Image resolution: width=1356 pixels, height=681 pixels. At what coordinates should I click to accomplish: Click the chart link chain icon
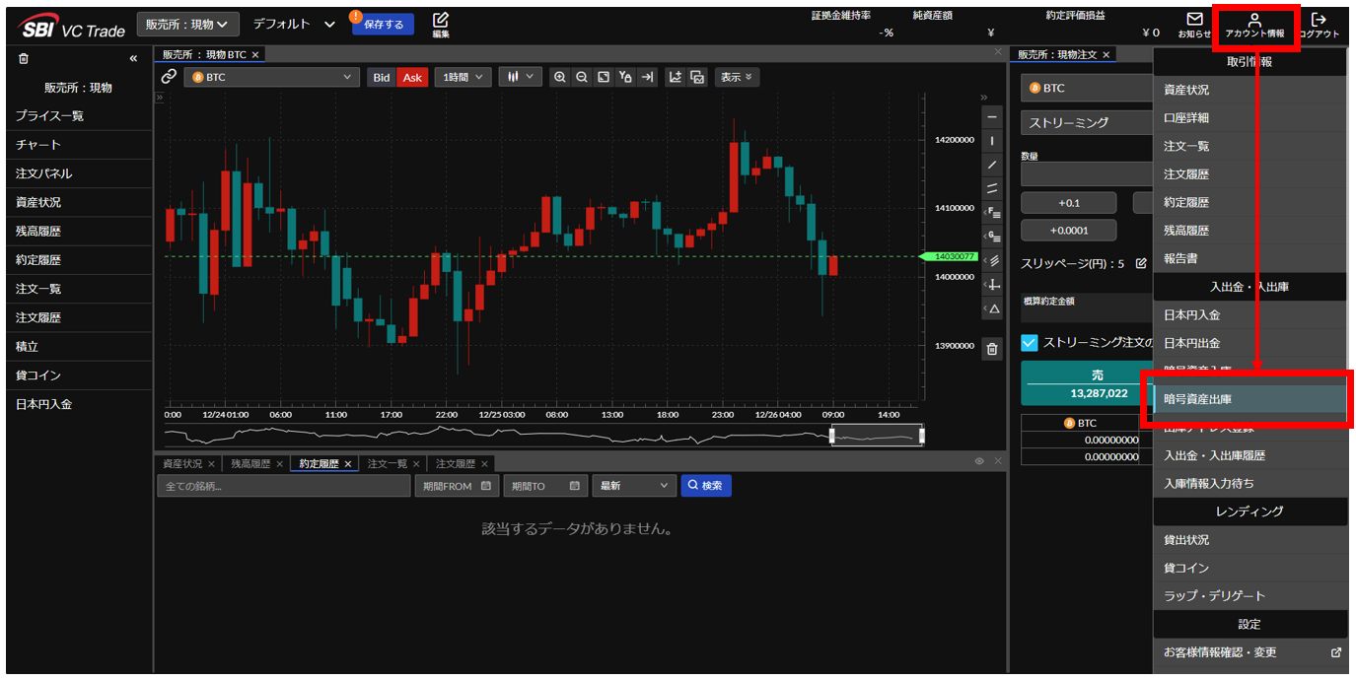[x=169, y=77]
